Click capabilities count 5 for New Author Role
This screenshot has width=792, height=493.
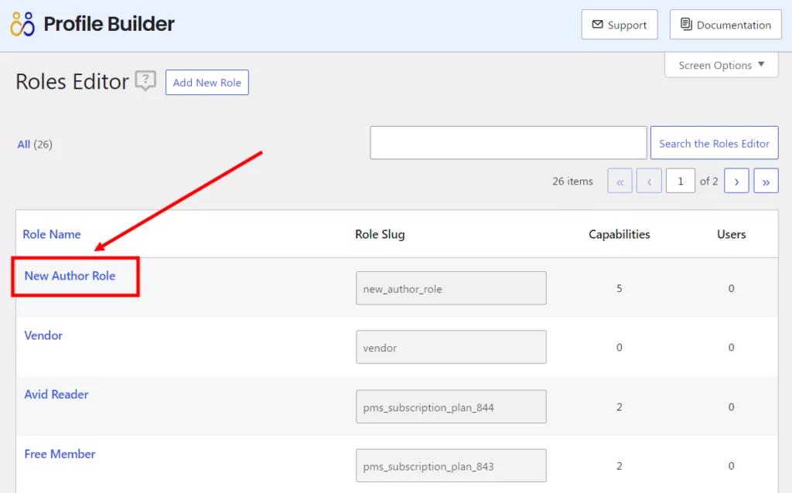pyautogui.click(x=620, y=288)
